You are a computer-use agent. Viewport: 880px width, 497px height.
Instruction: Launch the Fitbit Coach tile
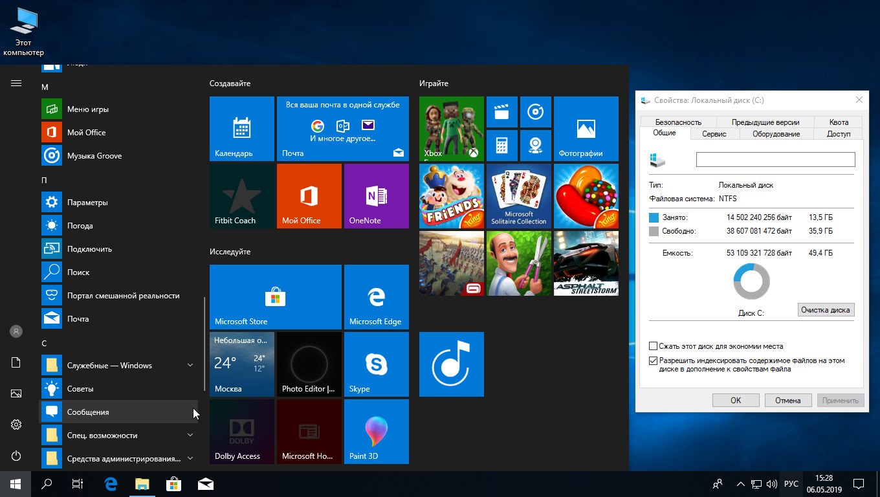242,196
